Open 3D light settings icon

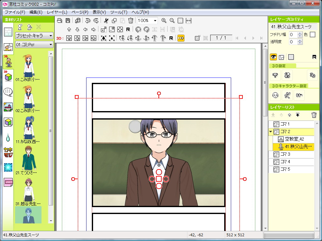point(287,75)
